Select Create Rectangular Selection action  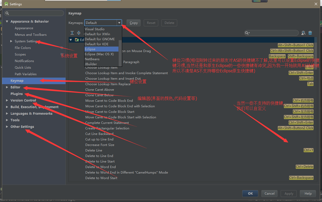tap(107, 128)
